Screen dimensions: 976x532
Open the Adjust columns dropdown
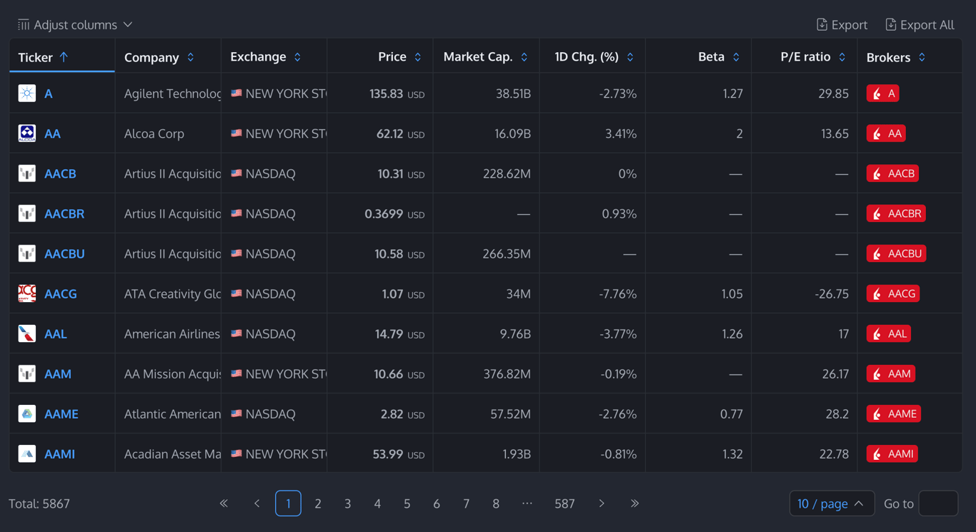[x=75, y=25]
